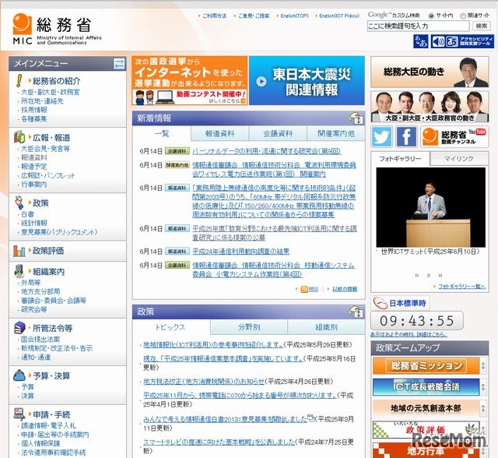Toggle main menu layout switch icon

(x=119, y=64)
